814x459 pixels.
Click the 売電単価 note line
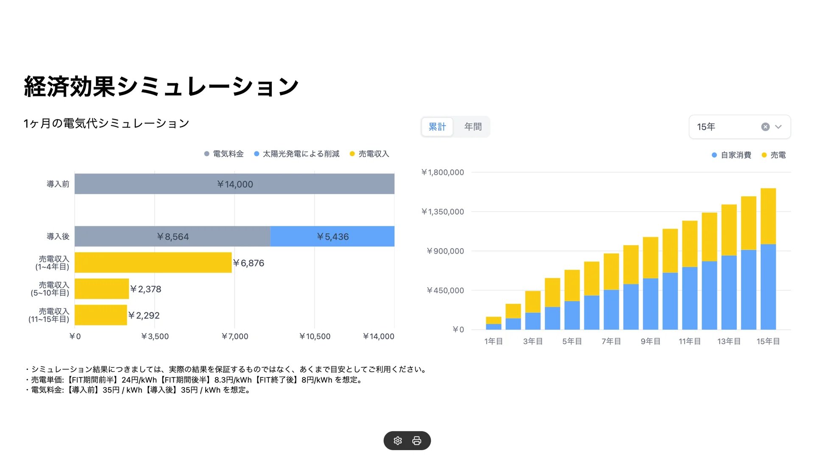(194, 380)
